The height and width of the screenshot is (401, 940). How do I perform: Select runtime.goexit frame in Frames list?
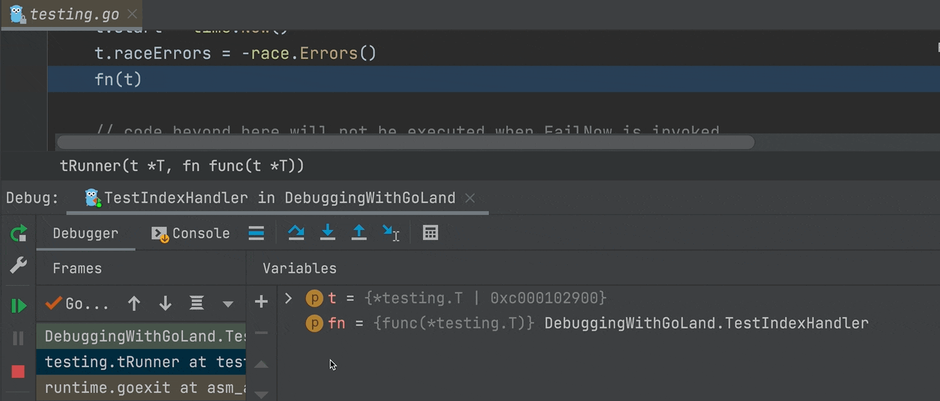(144, 388)
